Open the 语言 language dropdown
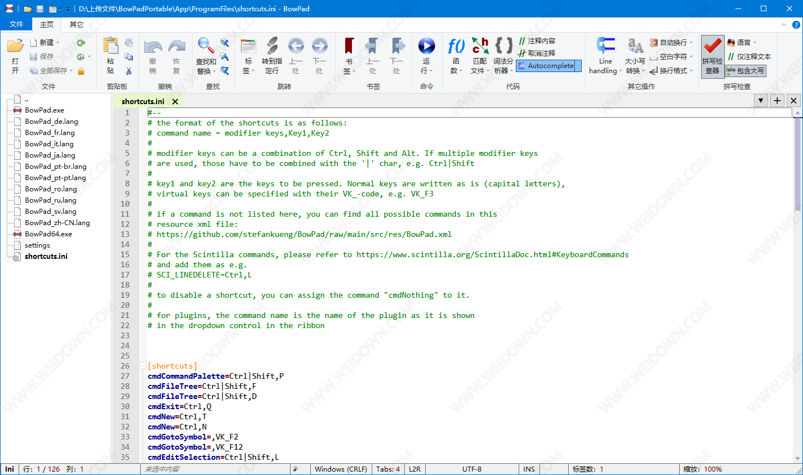 pos(755,43)
